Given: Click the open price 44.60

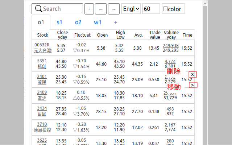Looking at the screenshot, I should click(x=101, y=64).
